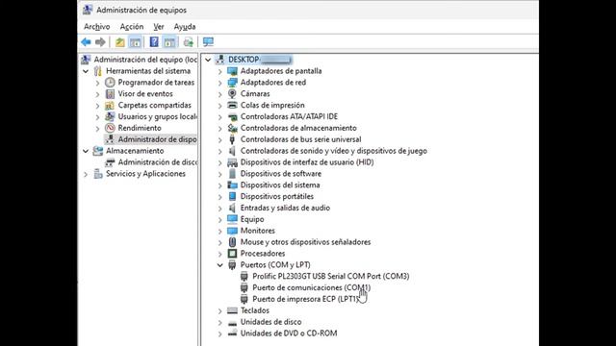Select Controladoras ATA/ATAPI IDE
The width and height of the screenshot is (616, 346).
tap(289, 116)
